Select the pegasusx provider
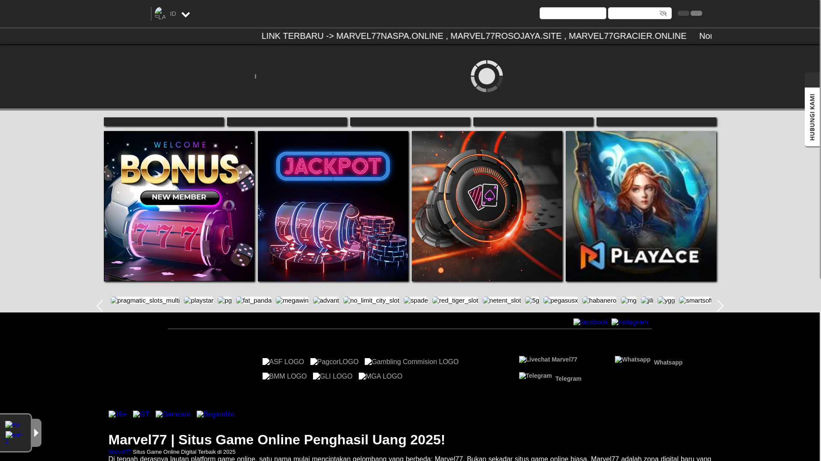Image resolution: width=821 pixels, height=461 pixels. tap(561, 301)
